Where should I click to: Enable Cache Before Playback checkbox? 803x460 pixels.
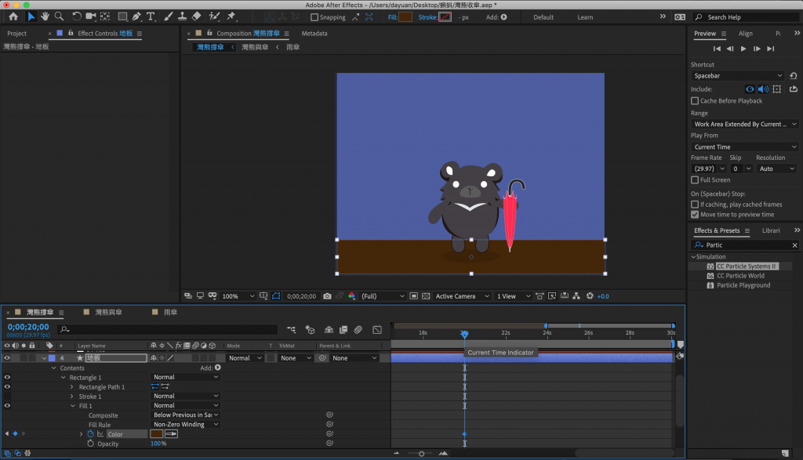point(695,101)
